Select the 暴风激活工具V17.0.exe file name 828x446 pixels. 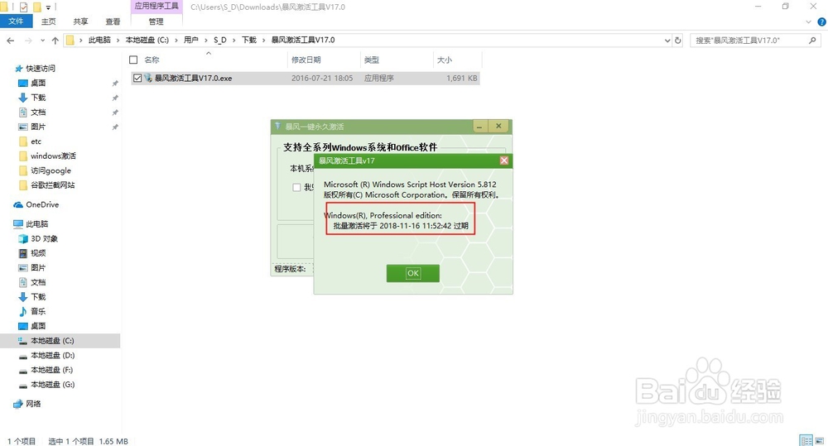[193, 78]
